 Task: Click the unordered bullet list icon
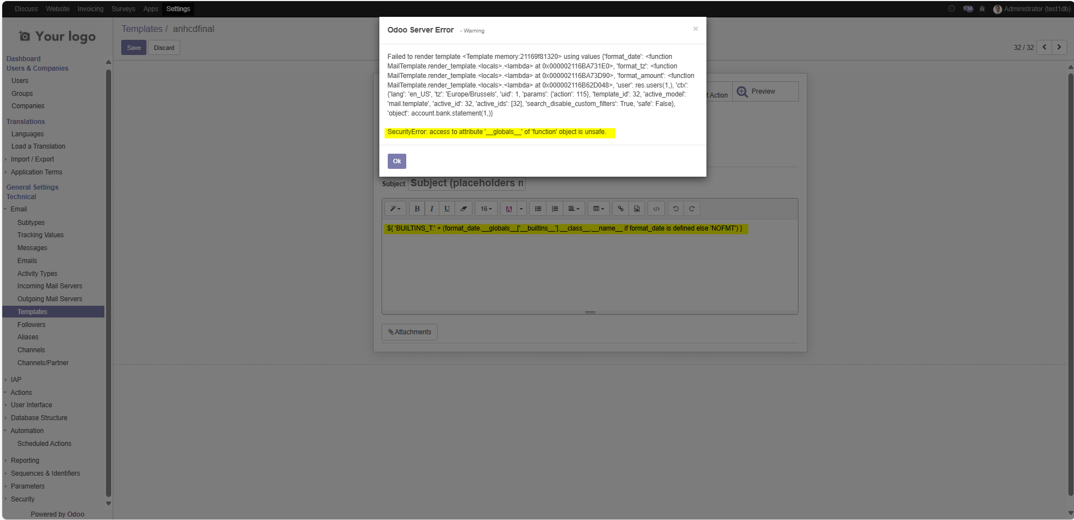[538, 209]
